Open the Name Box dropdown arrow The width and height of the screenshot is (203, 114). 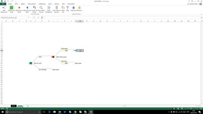[28, 17]
